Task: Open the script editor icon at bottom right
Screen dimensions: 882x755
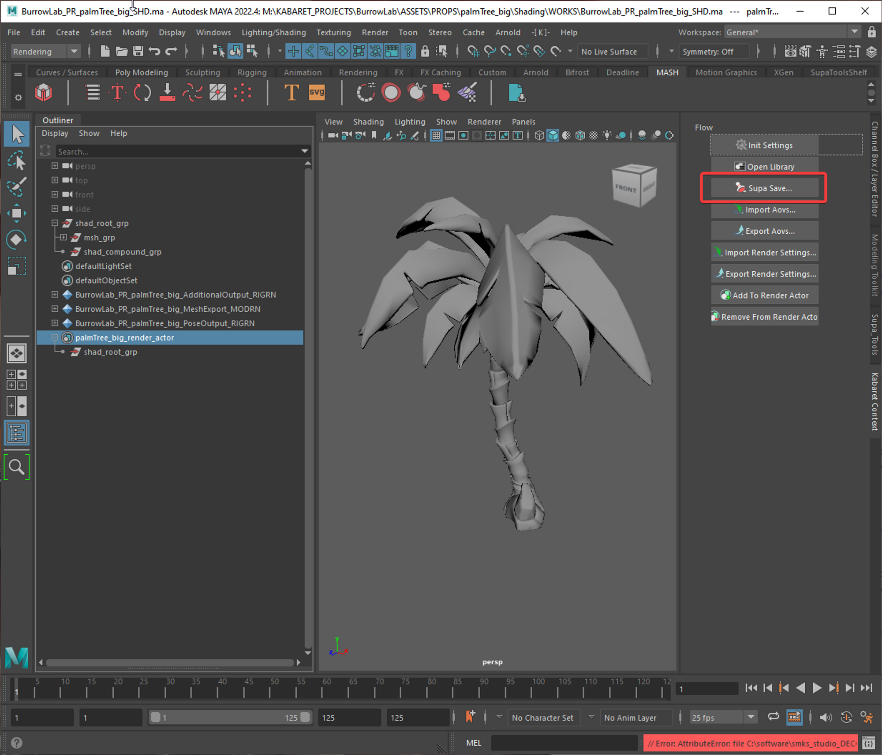Action: [x=868, y=743]
